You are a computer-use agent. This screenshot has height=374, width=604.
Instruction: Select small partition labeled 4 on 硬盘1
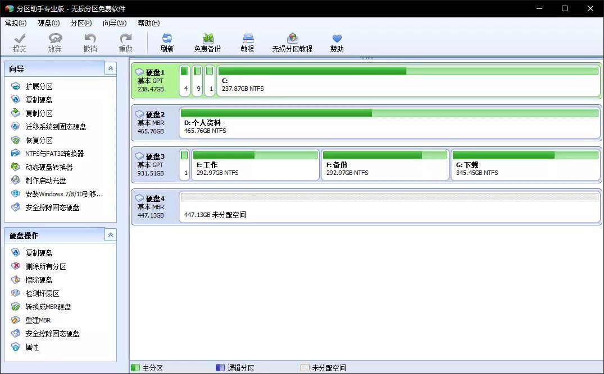tap(185, 81)
